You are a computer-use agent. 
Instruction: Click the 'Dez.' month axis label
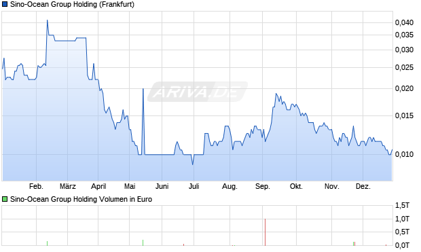coord(363,186)
